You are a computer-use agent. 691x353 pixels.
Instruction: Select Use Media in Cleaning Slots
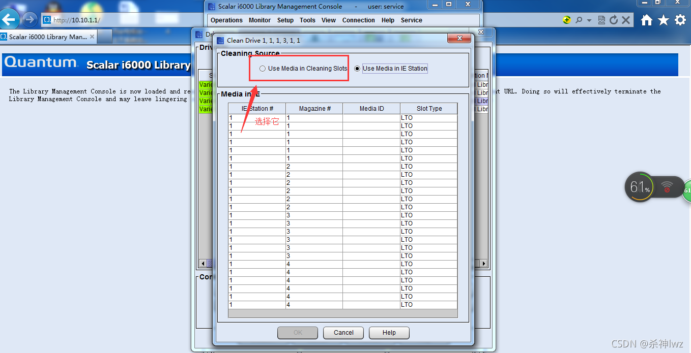[303, 69]
